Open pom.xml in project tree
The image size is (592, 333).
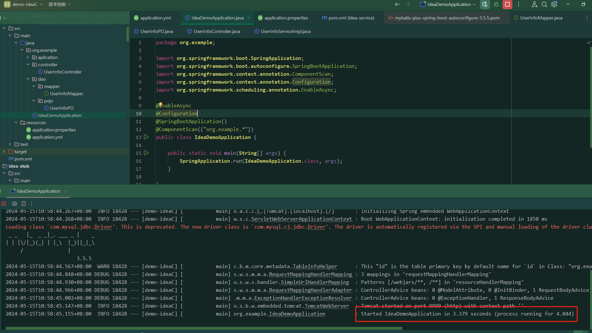[23, 159]
